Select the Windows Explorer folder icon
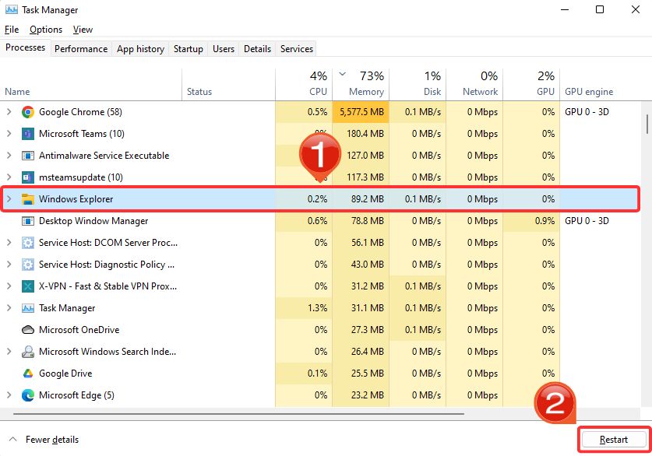This screenshot has height=456, width=652. coord(27,198)
